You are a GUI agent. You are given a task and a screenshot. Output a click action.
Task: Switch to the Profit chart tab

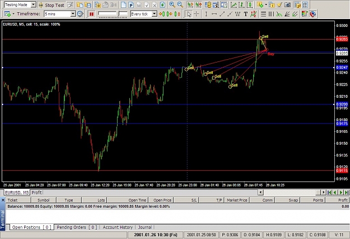coord(36,193)
